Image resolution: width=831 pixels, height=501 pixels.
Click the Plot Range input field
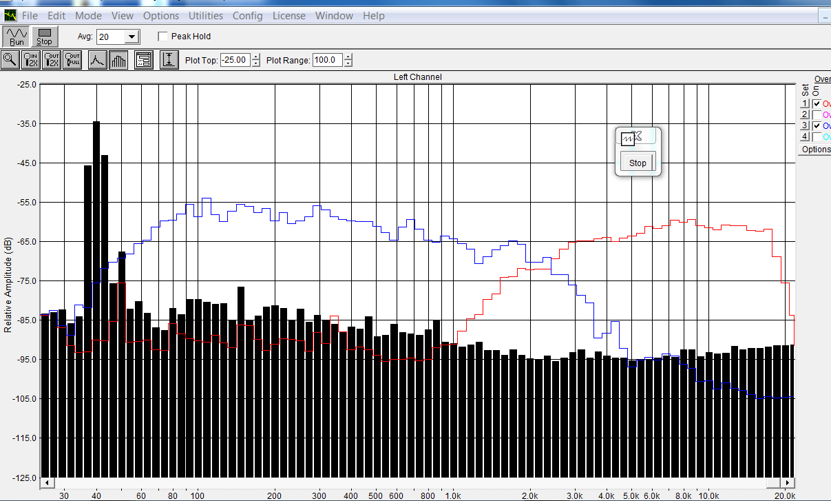coord(327,60)
